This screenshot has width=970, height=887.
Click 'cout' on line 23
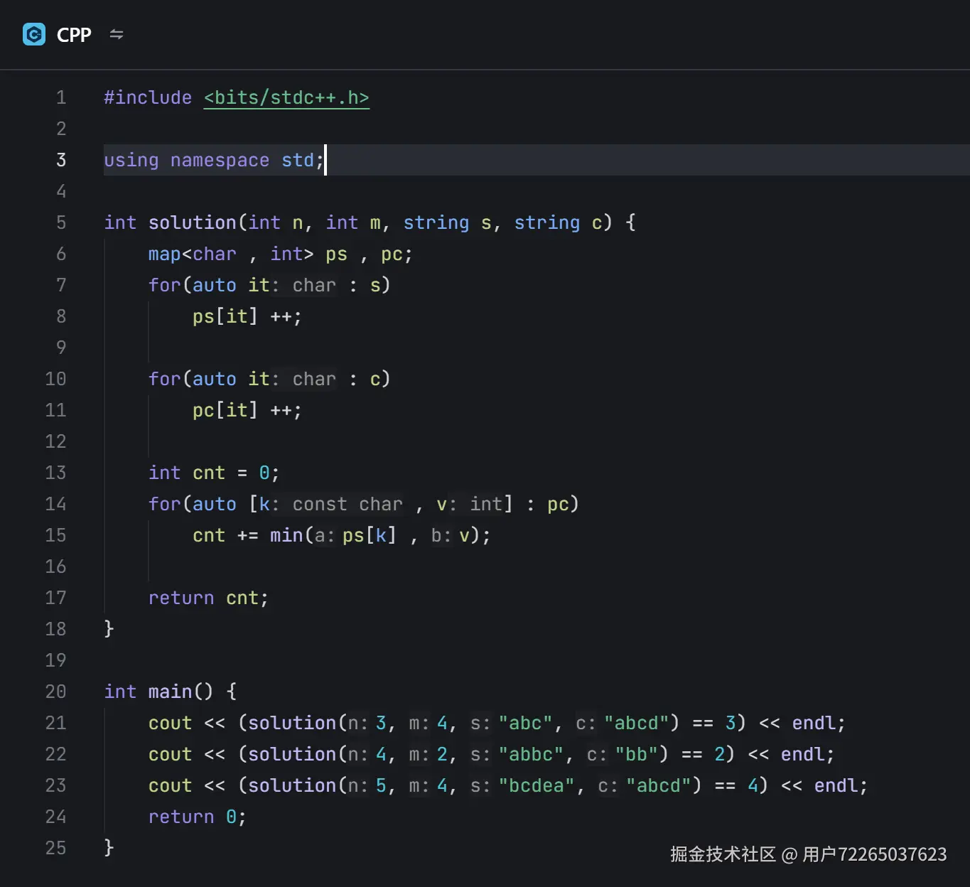pos(170,785)
